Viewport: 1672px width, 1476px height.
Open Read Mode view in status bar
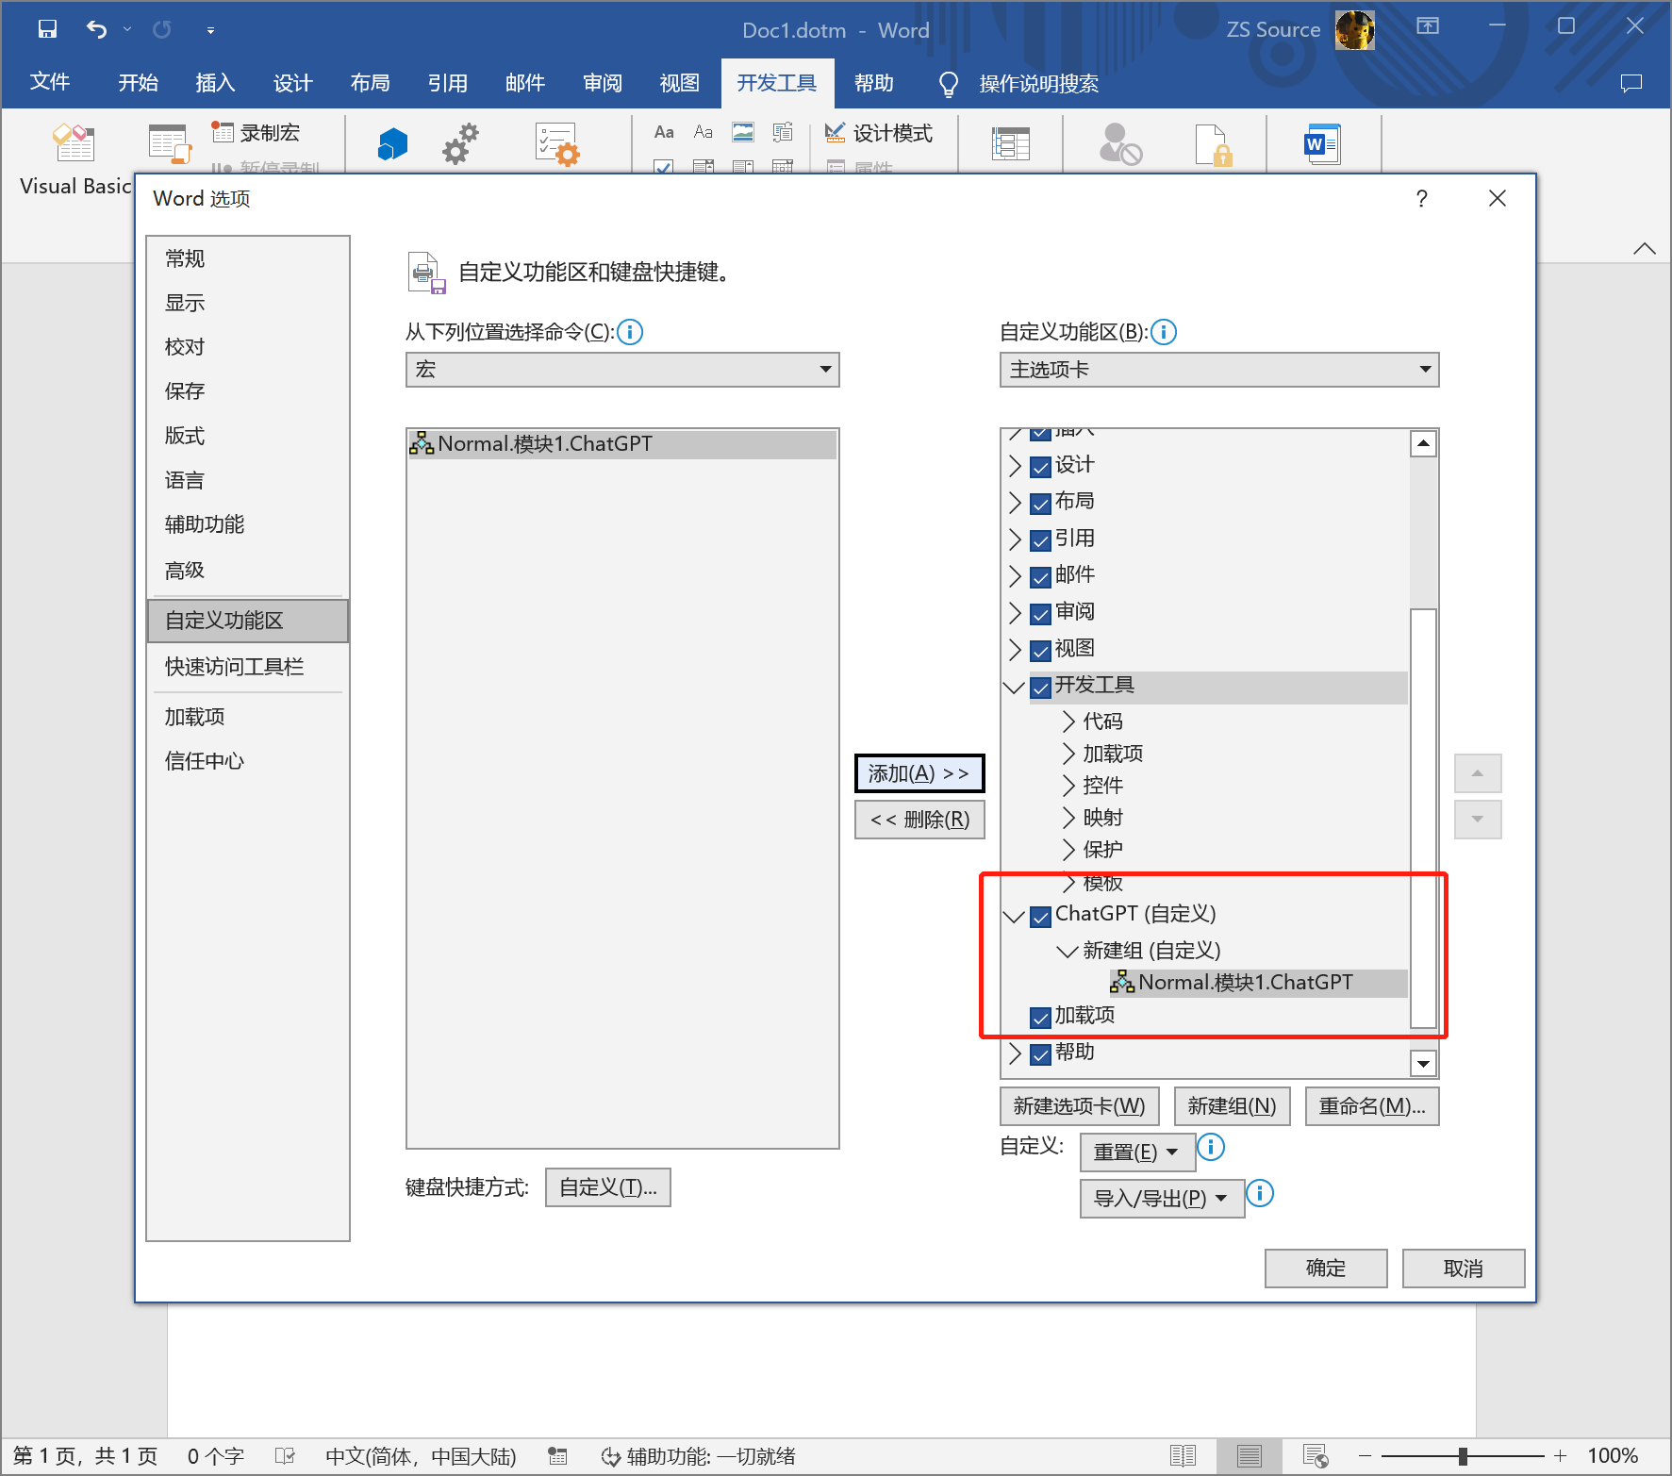click(x=1183, y=1456)
